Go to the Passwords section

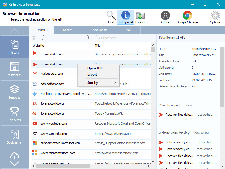point(14,69)
